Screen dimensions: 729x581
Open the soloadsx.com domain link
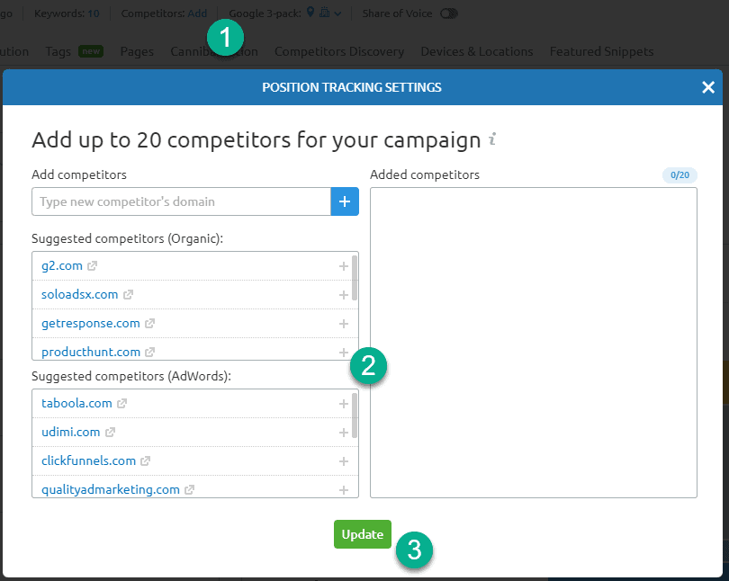pos(79,294)
